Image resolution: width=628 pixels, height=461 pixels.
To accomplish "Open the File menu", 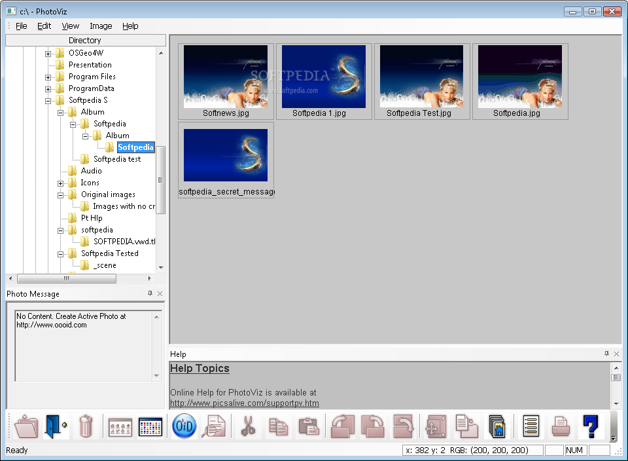I will pos(21,26).
